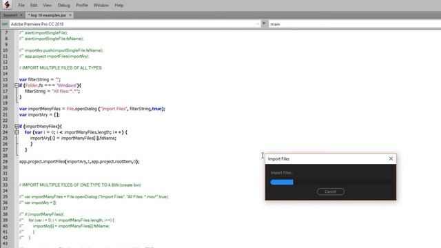The height and width of the screenshot is (248, 441).
Task: Open the File menu
Action: tap(21, 5)
